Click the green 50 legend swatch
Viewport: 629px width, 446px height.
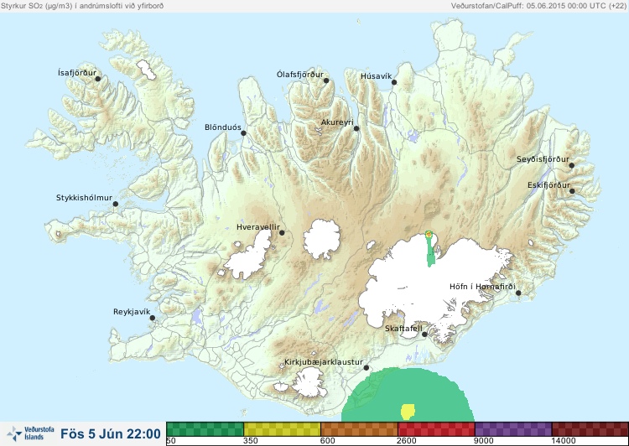click(x=205, y=429)
